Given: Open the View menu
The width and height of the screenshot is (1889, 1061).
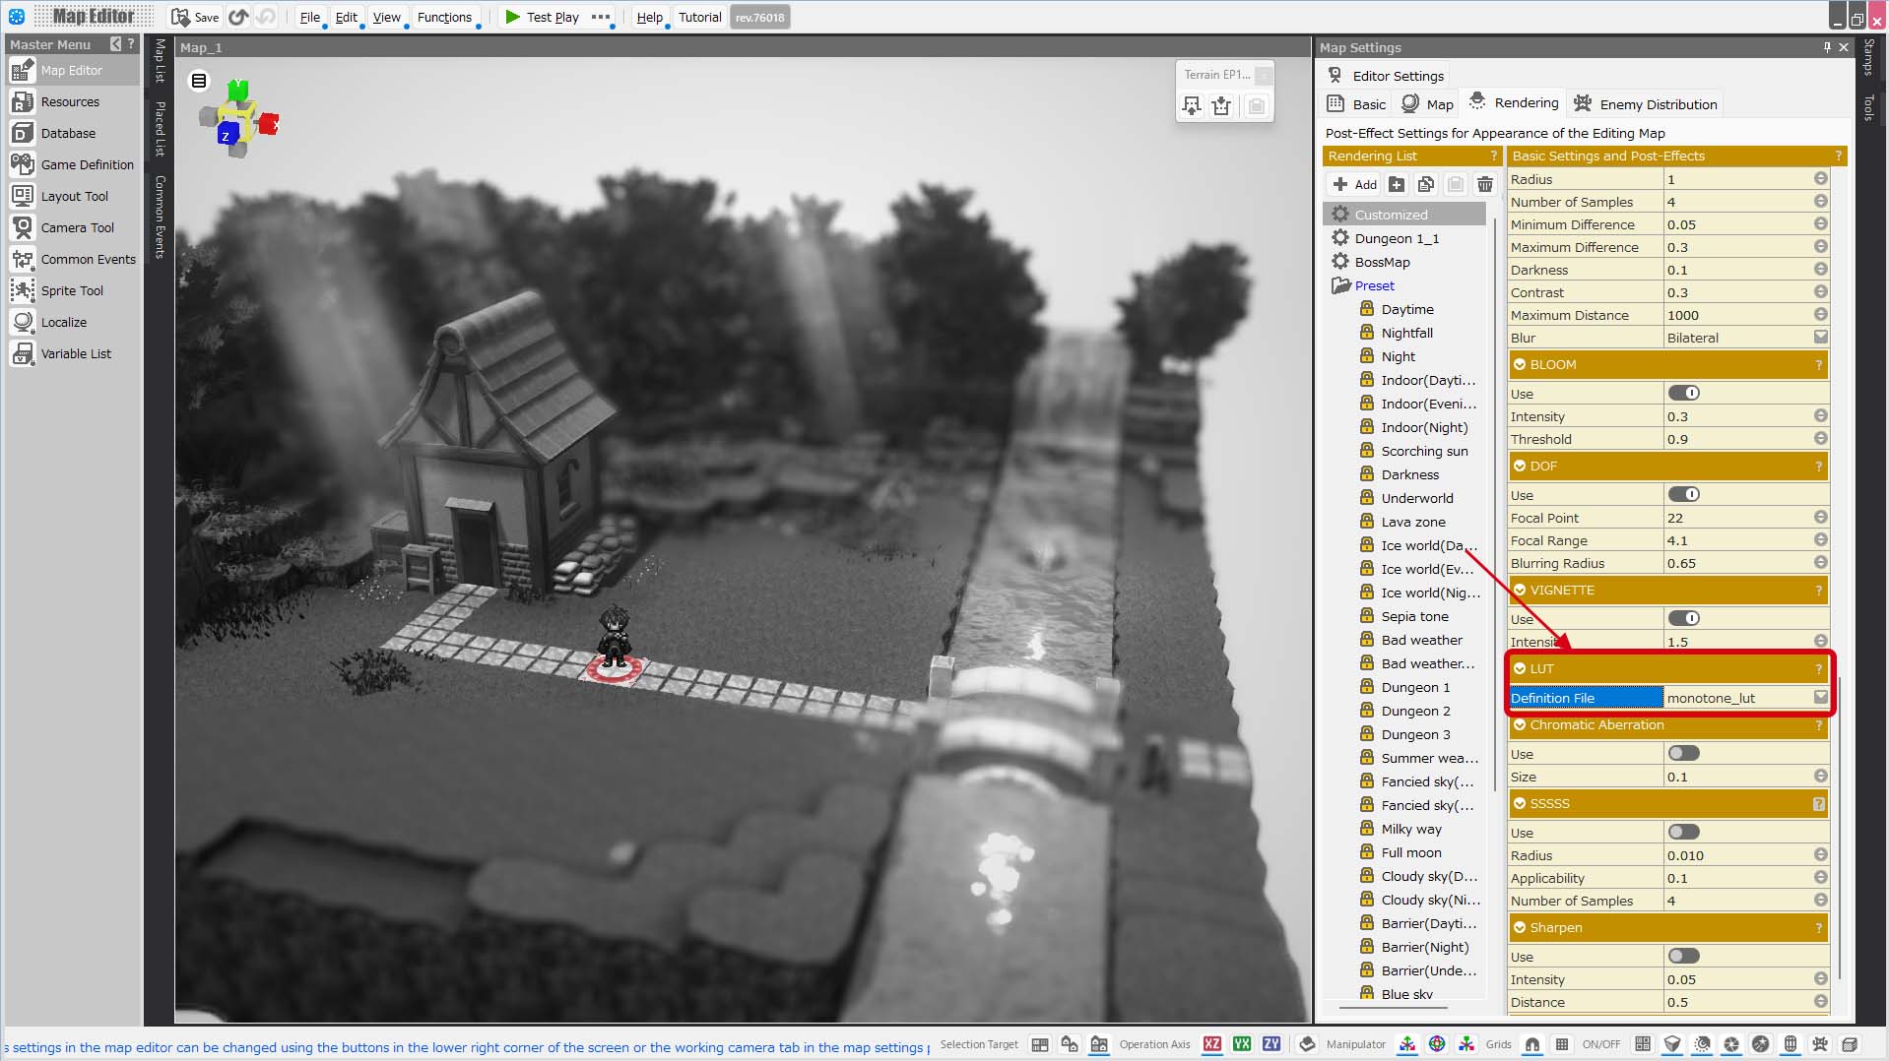Looking at the screenshot, I should (x=386, y=17).
